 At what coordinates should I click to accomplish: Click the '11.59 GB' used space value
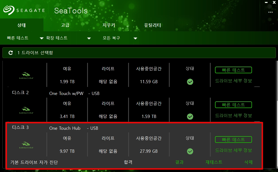pyautogui.click(x=149, y=82)
